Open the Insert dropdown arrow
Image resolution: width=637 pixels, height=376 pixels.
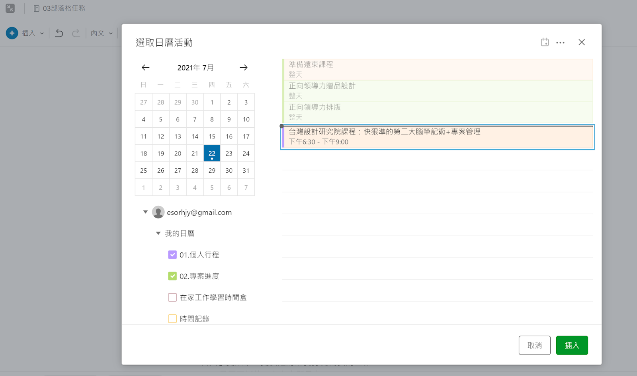42,33
